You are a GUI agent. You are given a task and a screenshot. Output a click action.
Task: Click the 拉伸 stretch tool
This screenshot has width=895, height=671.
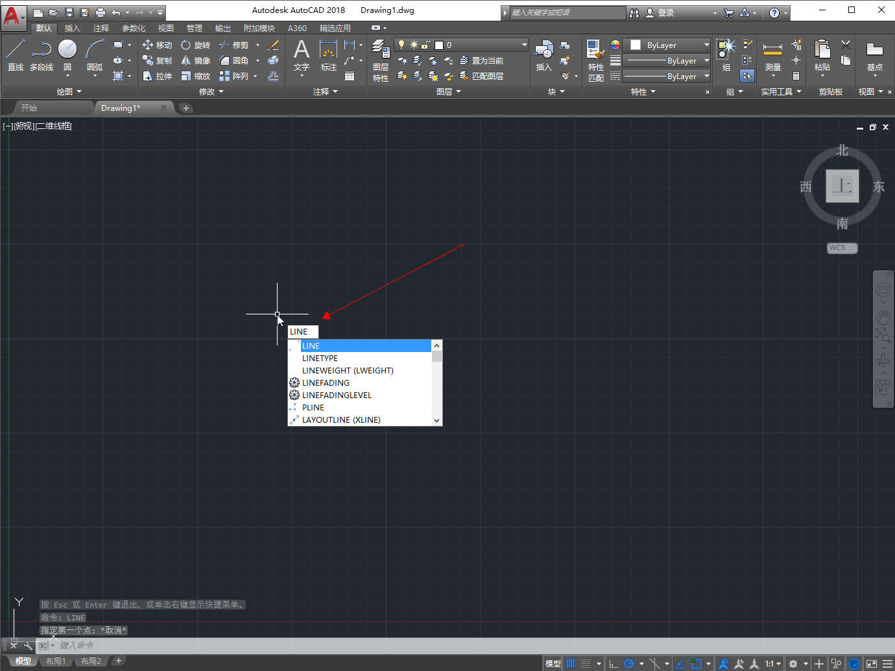coord(157,76)
